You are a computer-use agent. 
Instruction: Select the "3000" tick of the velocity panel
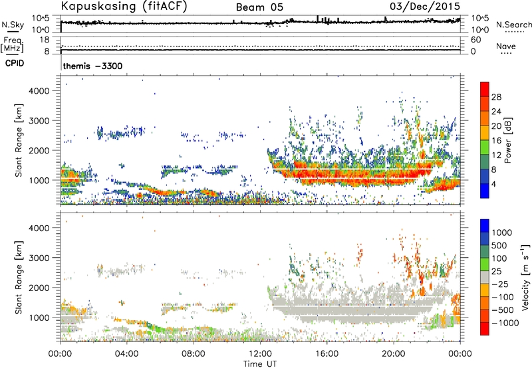(39, 258)
